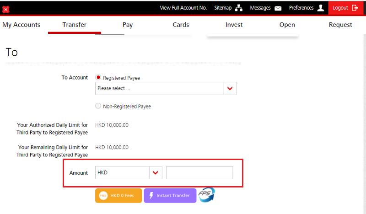Click the lightning bolt Instant Transfer icon
Viewport: 366px width, 214px height.
(x=151, y=196)
